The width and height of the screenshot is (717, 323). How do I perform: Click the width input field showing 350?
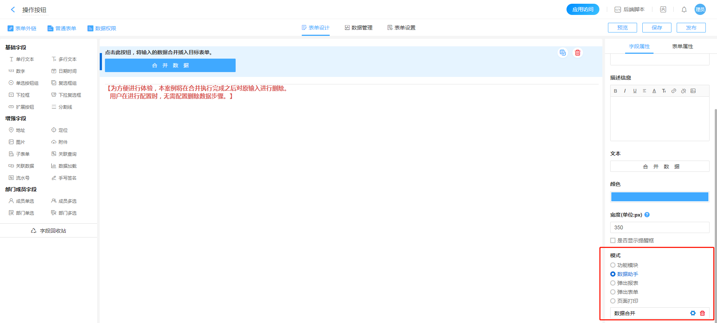[659, 227]
